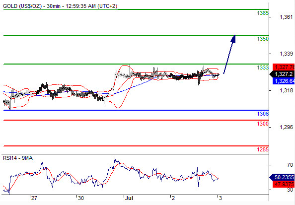This screenshot has height=205, width=295.
Task: Click the Jul date marker on time axis
Action: coord(129,198)
